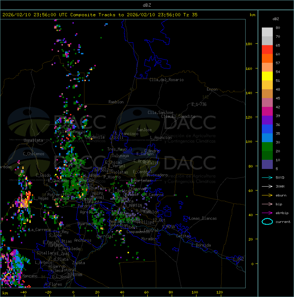This screenshot has height=297, width=294.
Task: Click the Ugarteche map label
Action: 87,224
